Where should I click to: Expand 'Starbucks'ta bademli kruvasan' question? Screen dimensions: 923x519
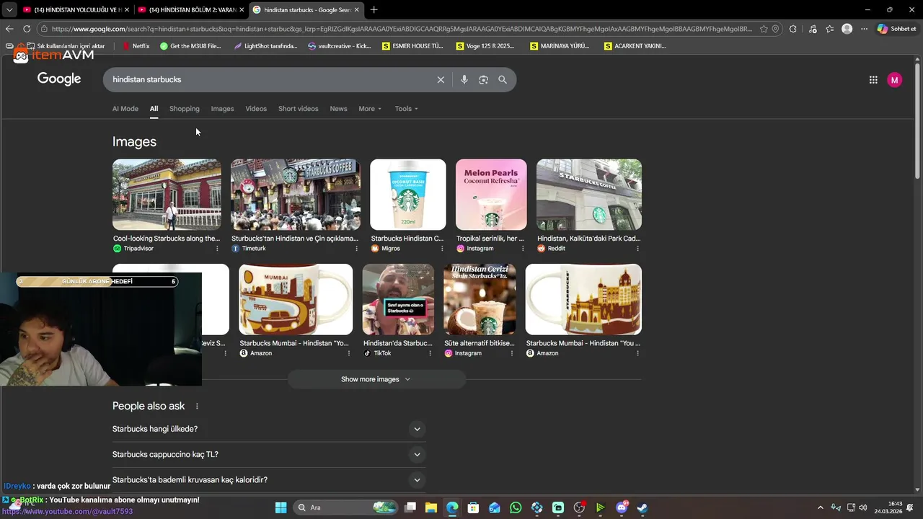point(269,480)
